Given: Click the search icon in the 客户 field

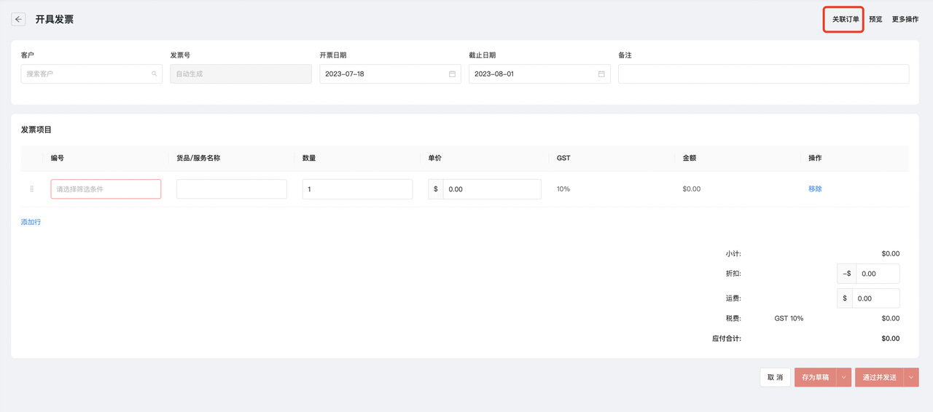Looking at the screenshot, I should [154, 74].
